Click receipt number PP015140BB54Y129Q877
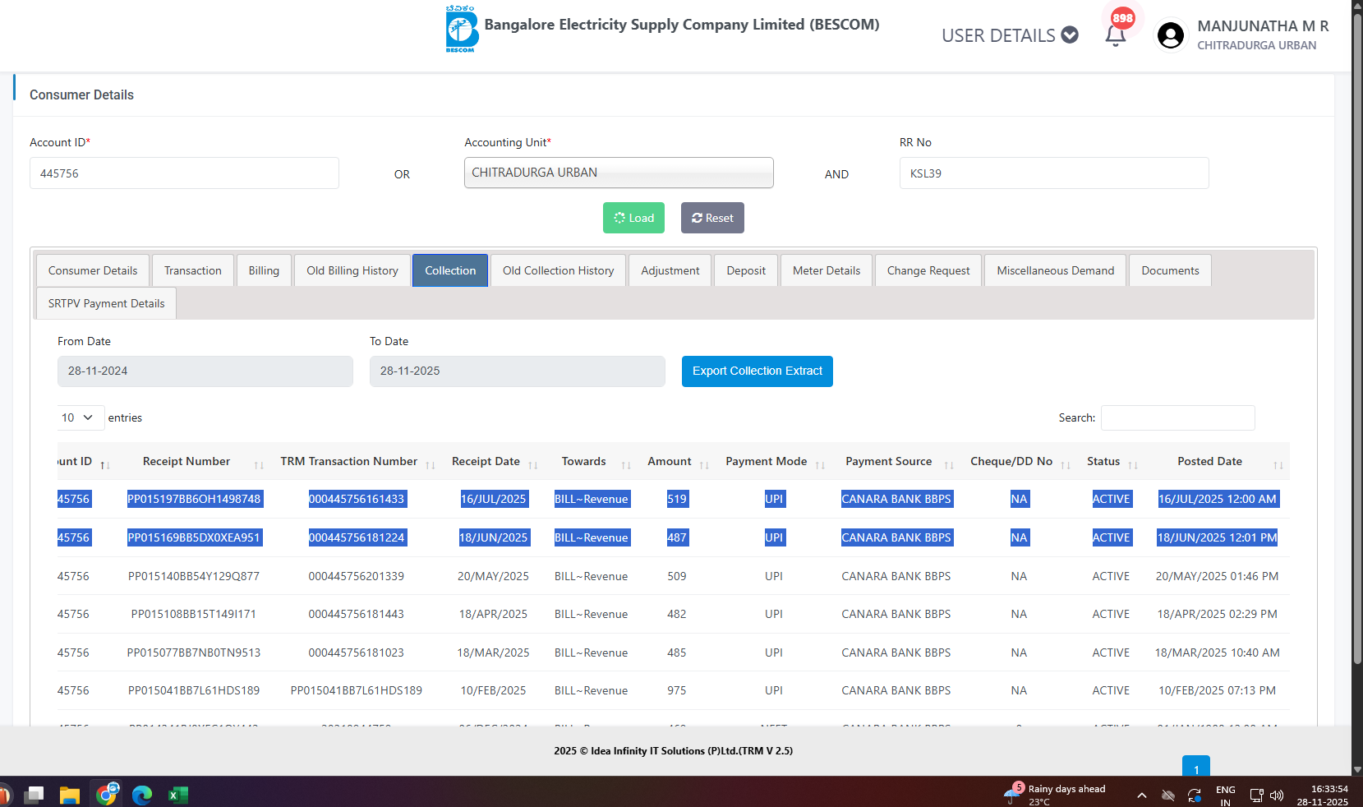The width and height of the screenshot is (1363, 807). (x=194, y=576)
